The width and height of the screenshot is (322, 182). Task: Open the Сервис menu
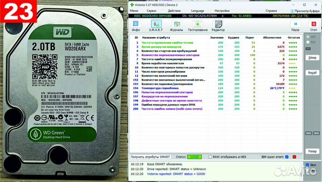[152, 11]
